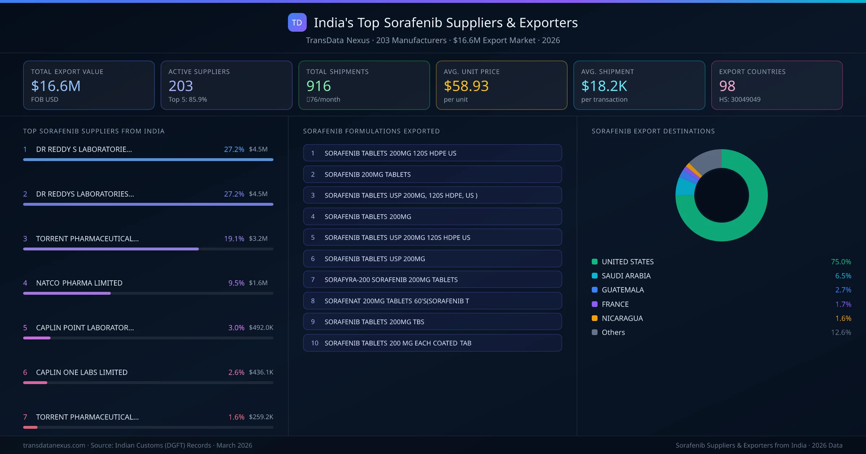Select the Total Shipments card showing 916
This screenshot has height=454, width=866.
pyautogui.click(x=364, y=85)
